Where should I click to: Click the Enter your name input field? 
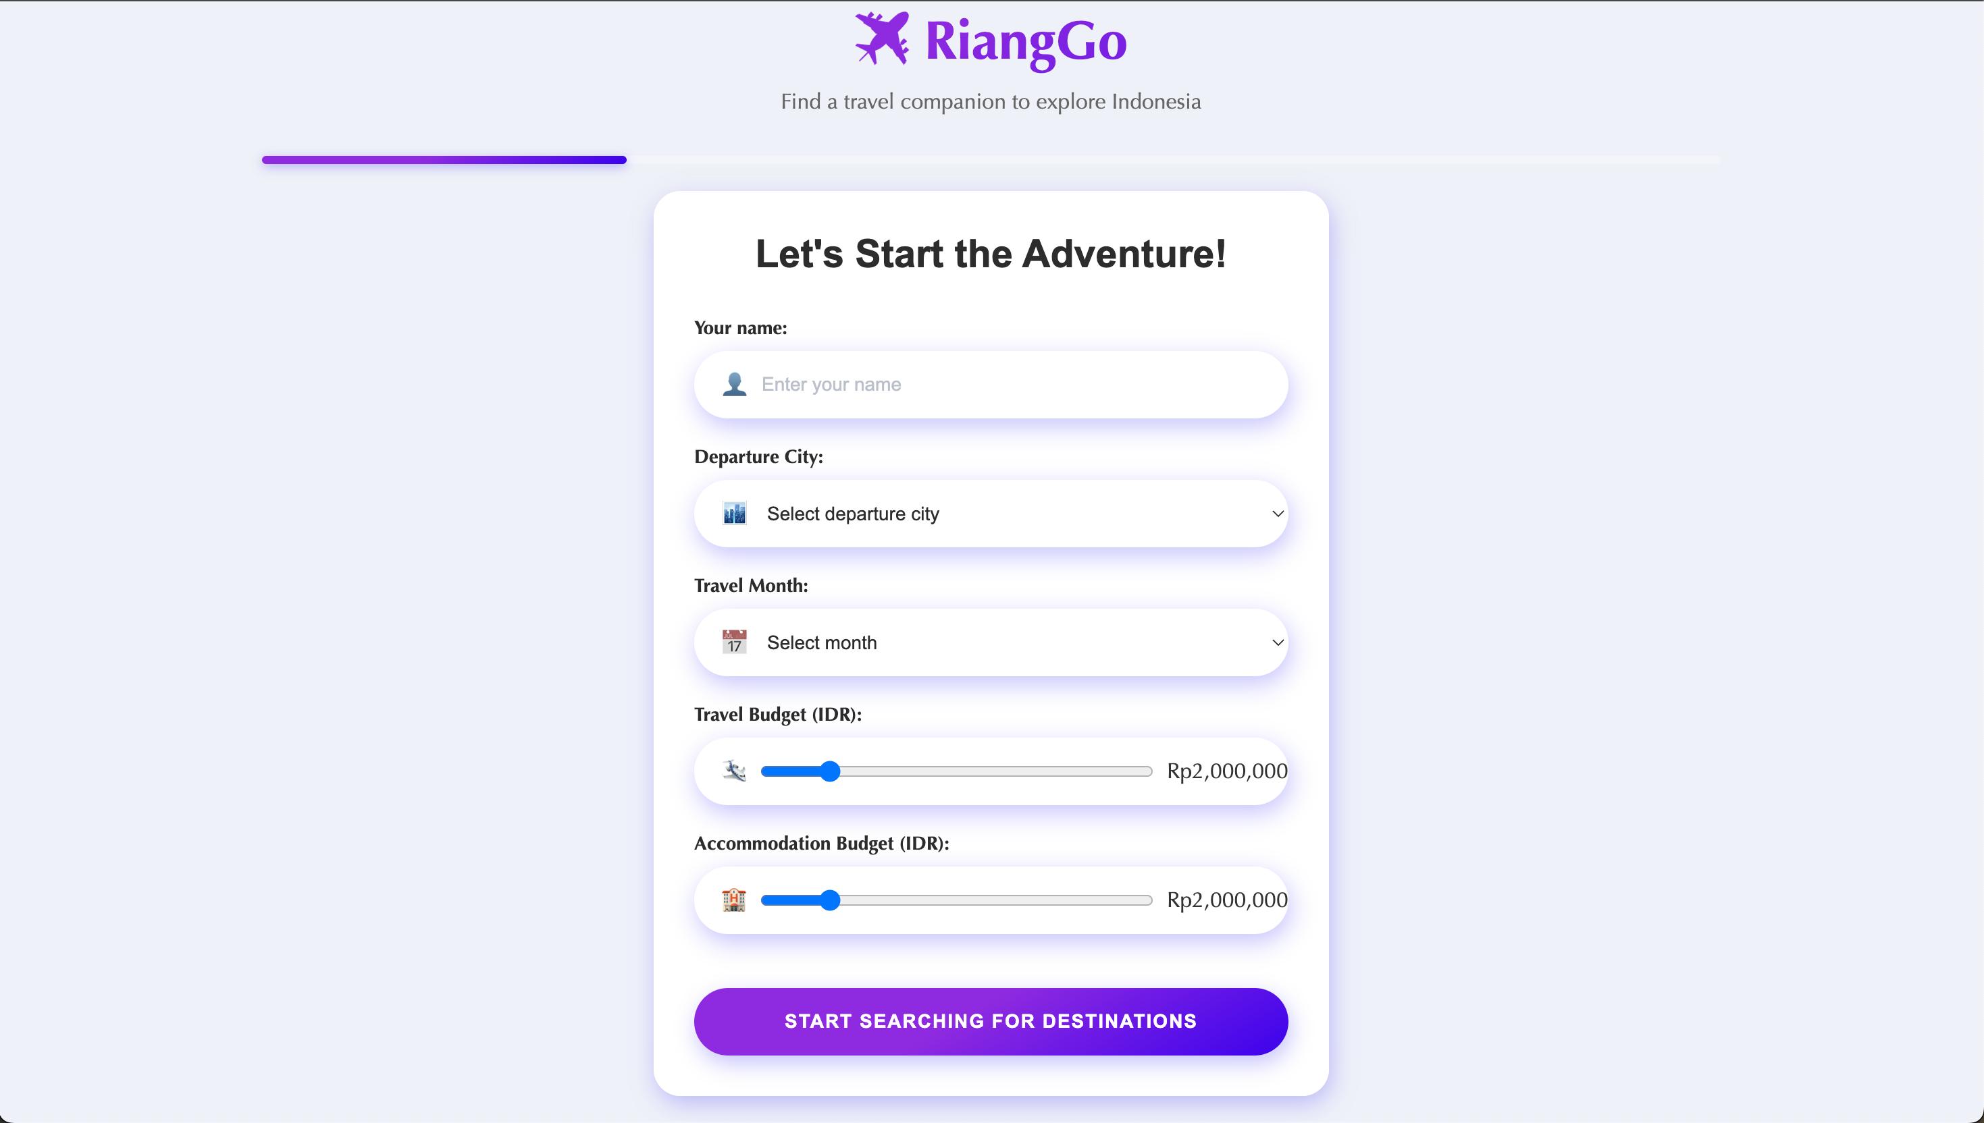(x=991, y=385)
